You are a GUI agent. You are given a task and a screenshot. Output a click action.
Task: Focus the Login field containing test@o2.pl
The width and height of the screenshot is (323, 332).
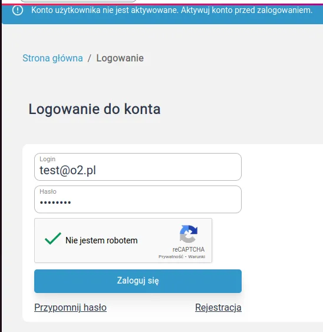pos(138,167)
